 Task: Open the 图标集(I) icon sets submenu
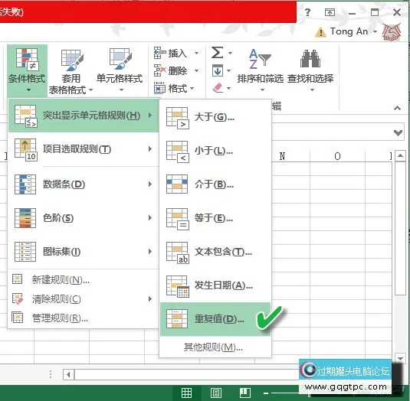[x=84, y=252]
